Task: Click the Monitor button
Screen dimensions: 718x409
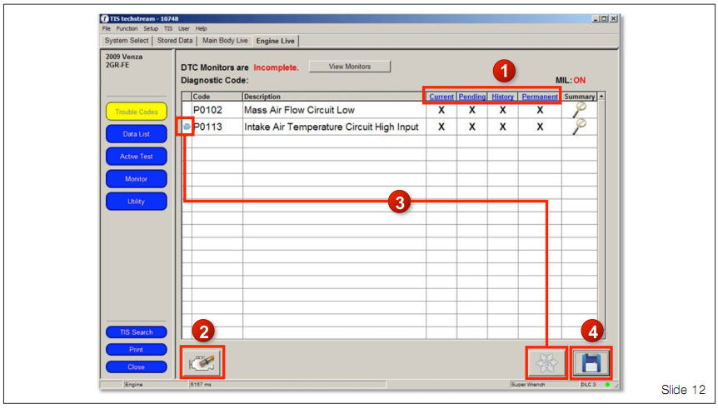Action: [137, 179]
